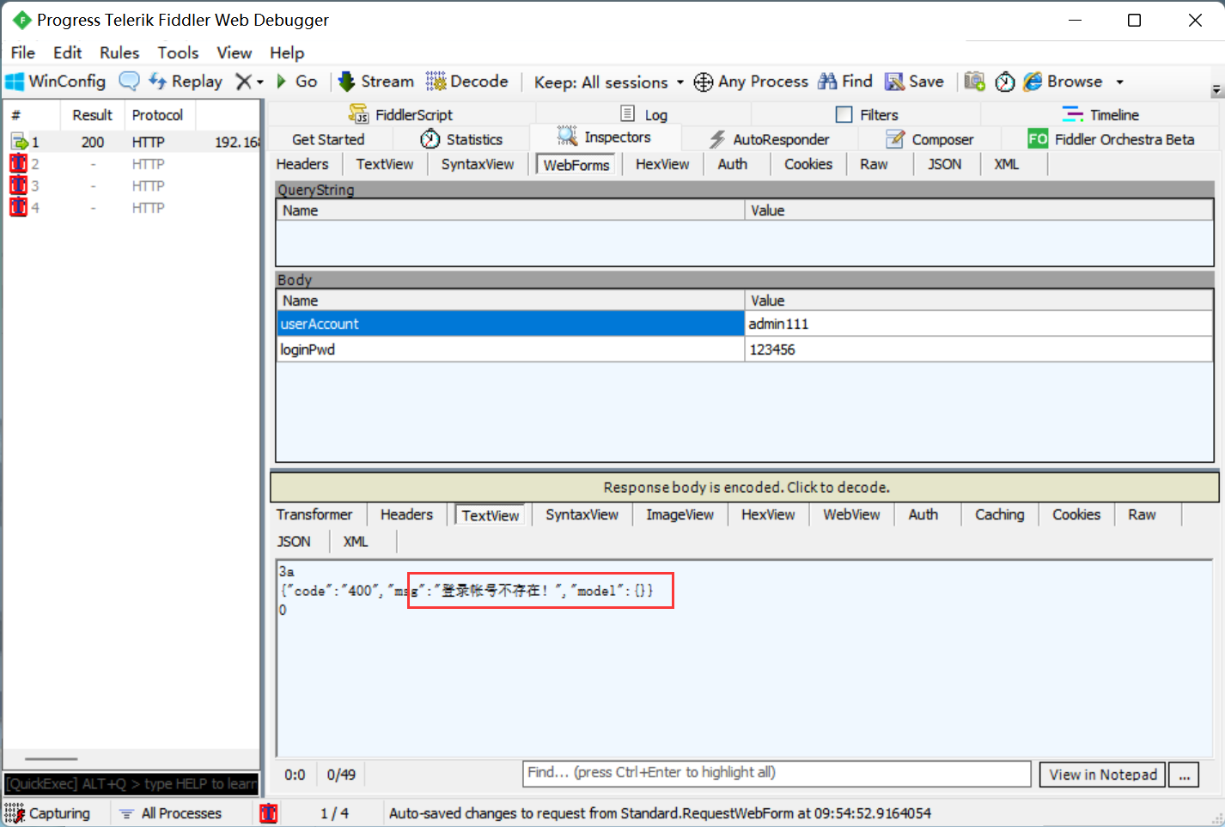Click All Processes filter in status bar
This screenshot has width=1225, height=827.
(x=170, y=813)
